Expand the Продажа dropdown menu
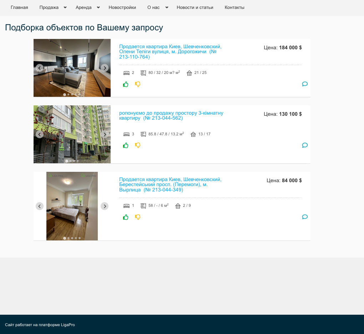The height and width of the screenshot is (334, 364). (x=65, y=8)
